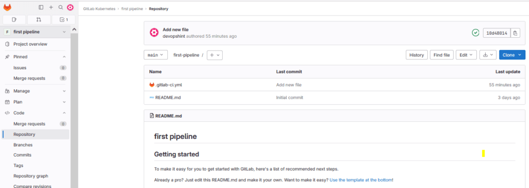Screen dimensions: 529x188
Task: Click the Manage section icon
Action: click(7, 91)
